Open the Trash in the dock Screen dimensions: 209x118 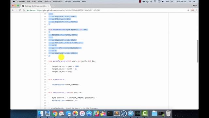168,113
